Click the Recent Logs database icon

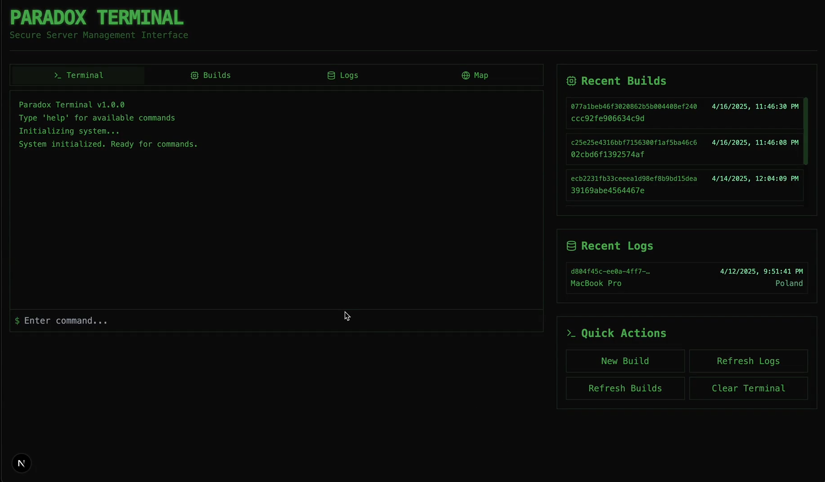[x=571, y=246]
